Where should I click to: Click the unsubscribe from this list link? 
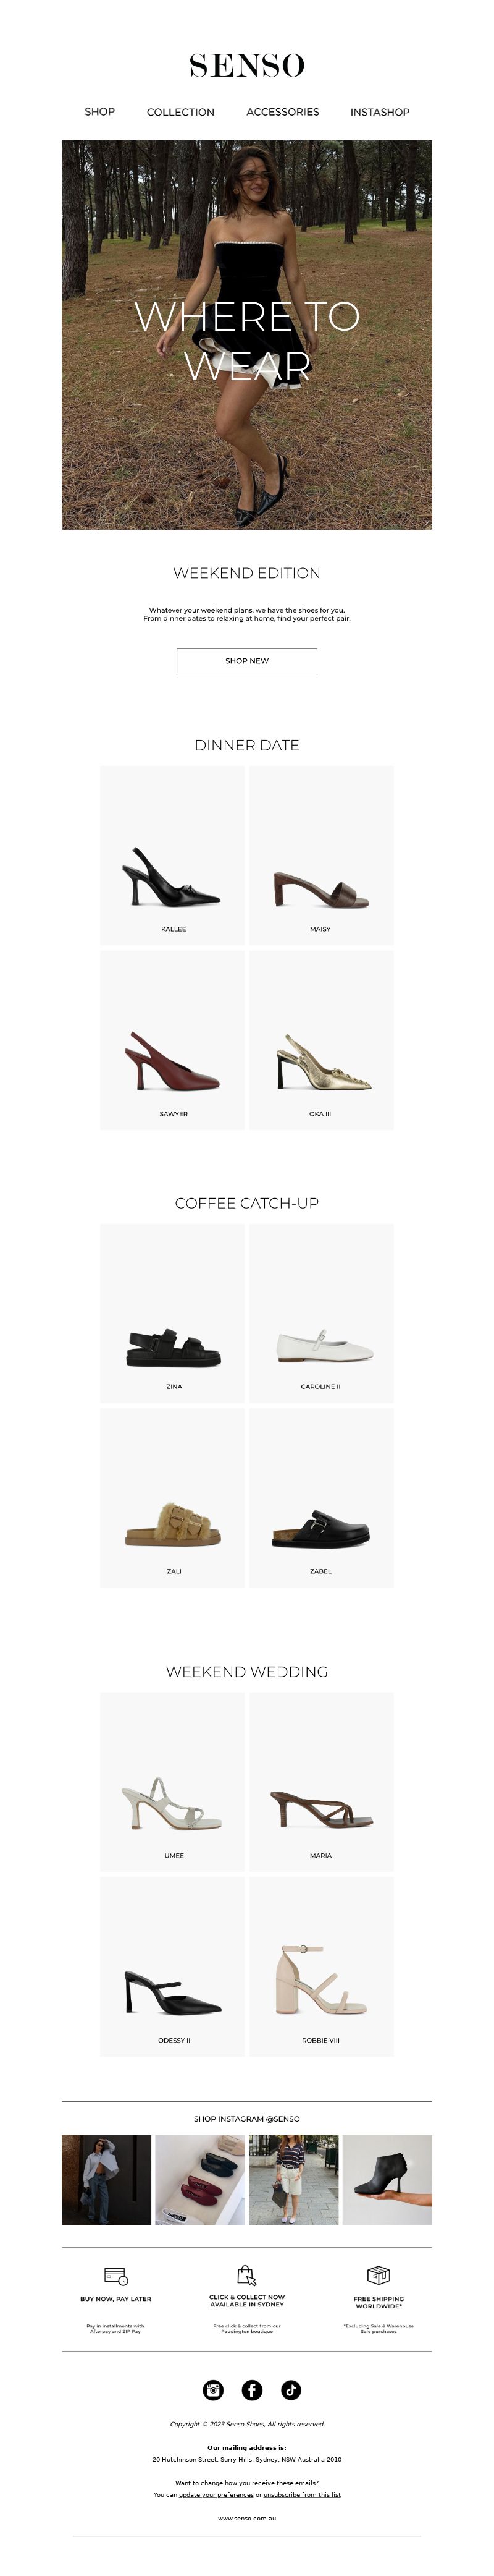pyautogui.click(x=301, y=2494)
